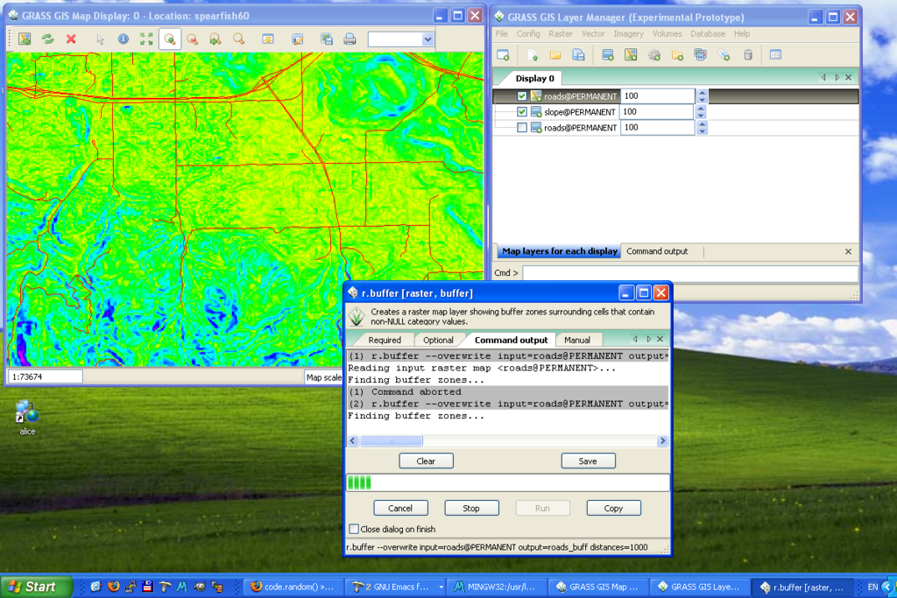This screenshot has height=598, width=897.
Task: Select the zoom in magnifier tool
Action: pyautogui.click(x=170, y=39)
